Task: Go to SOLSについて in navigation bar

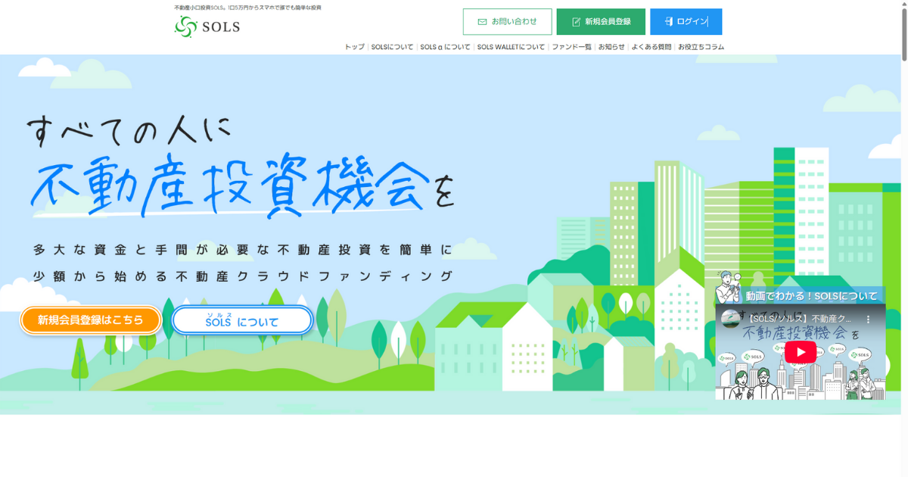Action: (x=392, y=47)
